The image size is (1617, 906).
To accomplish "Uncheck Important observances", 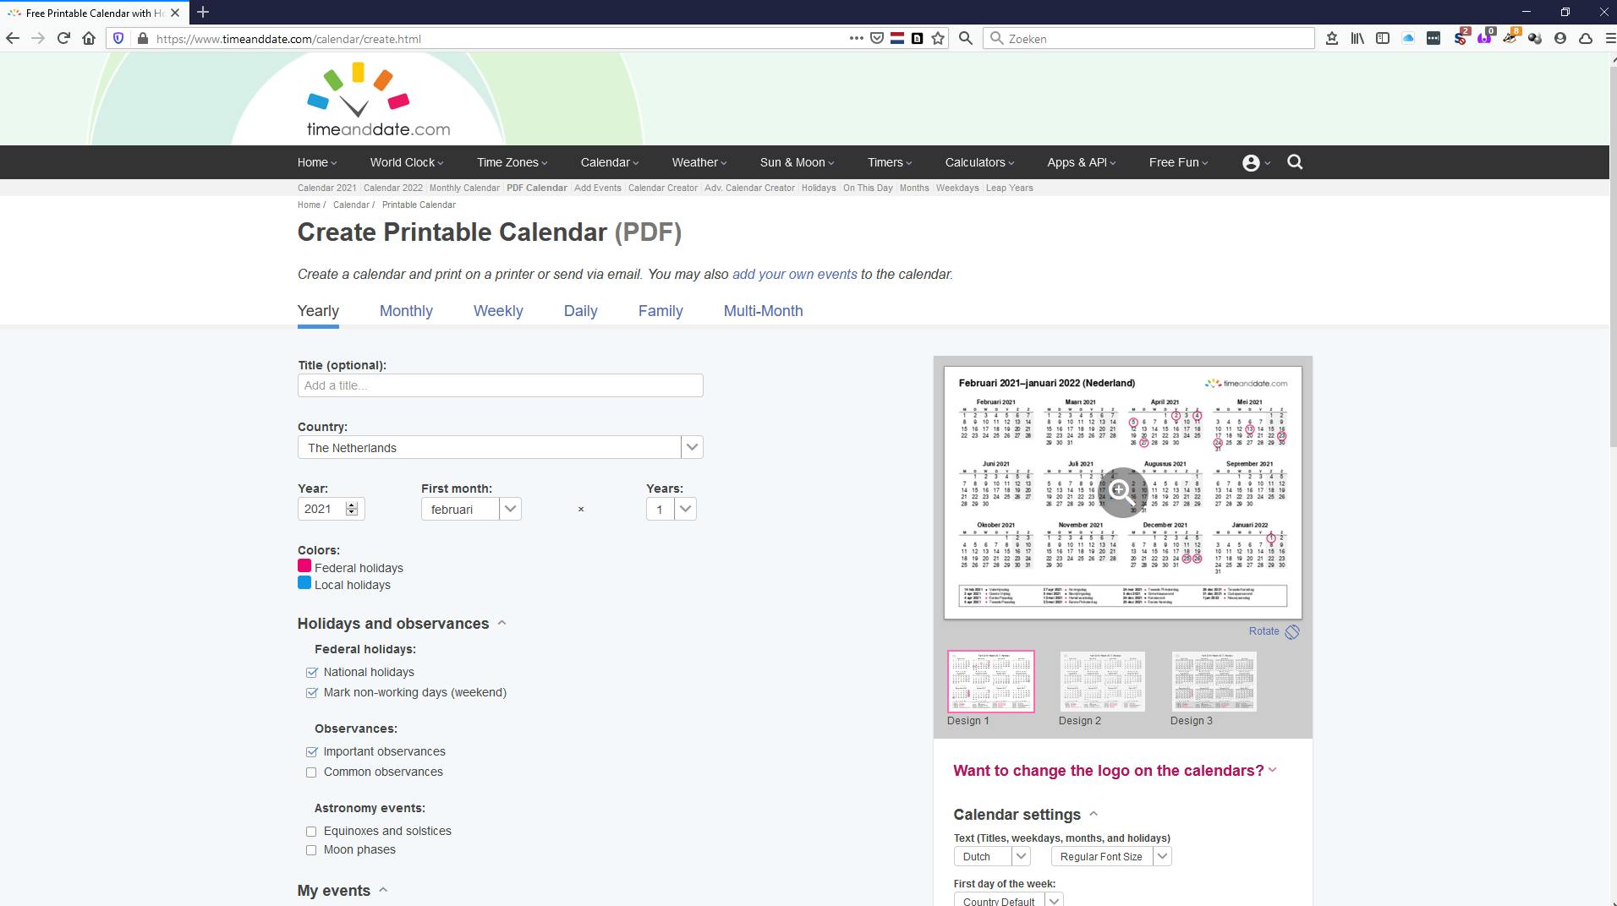I will 311,752.
